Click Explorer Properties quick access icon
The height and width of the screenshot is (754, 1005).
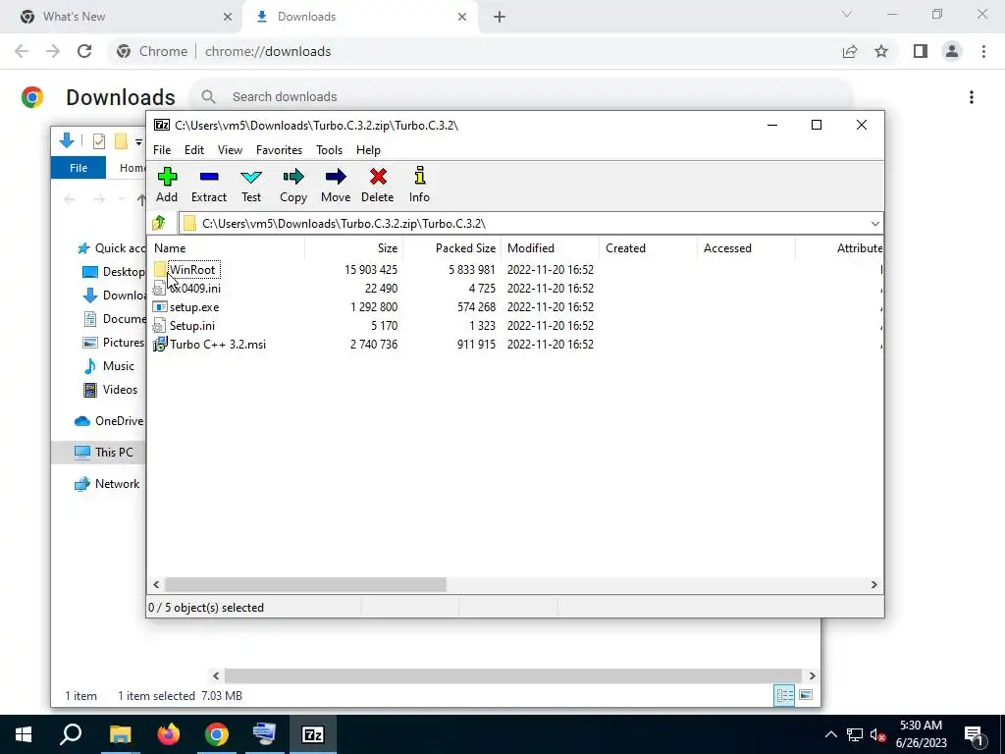[x=99, y=141]
